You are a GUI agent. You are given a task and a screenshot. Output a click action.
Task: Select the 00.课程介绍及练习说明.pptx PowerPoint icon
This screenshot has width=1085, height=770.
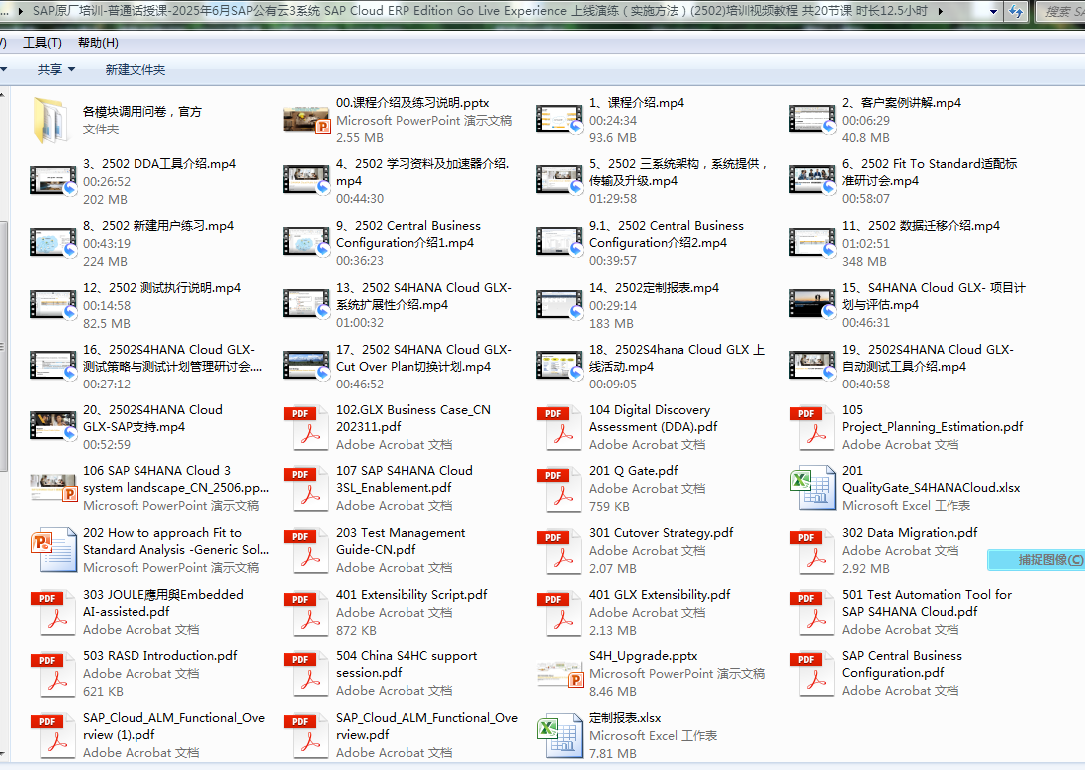[x=306, y=120]
